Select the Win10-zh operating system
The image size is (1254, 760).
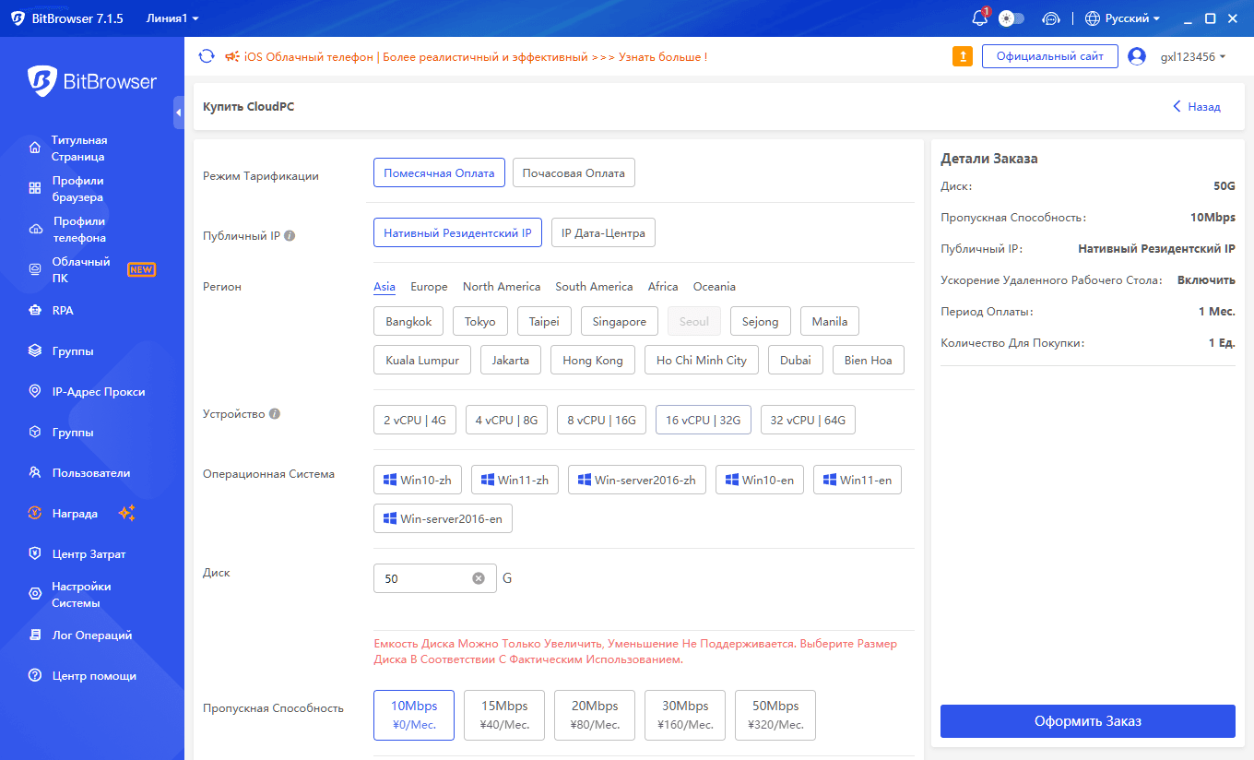(418, 480)
